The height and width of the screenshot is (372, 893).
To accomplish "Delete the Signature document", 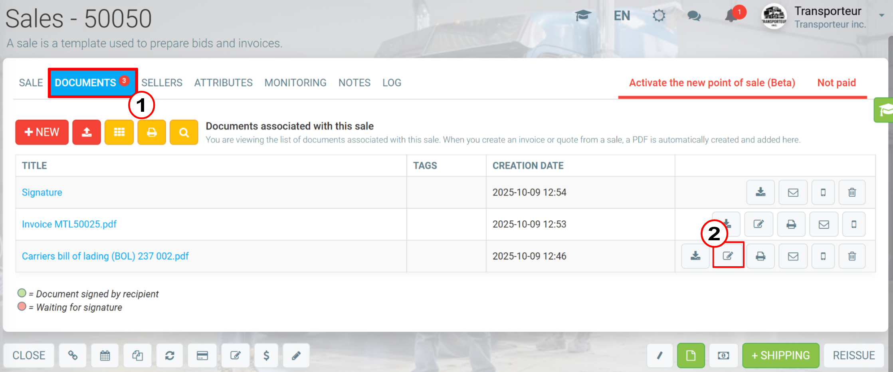I will coord(852,192).
